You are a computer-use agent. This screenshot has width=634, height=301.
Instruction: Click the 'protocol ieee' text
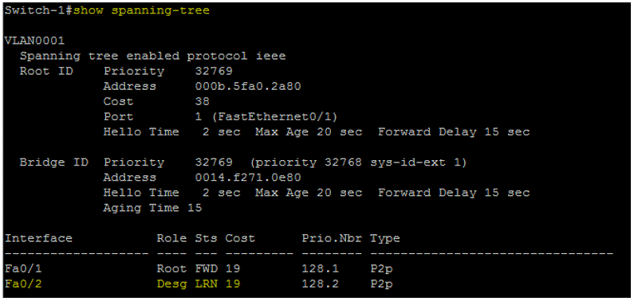coord(236,56)
